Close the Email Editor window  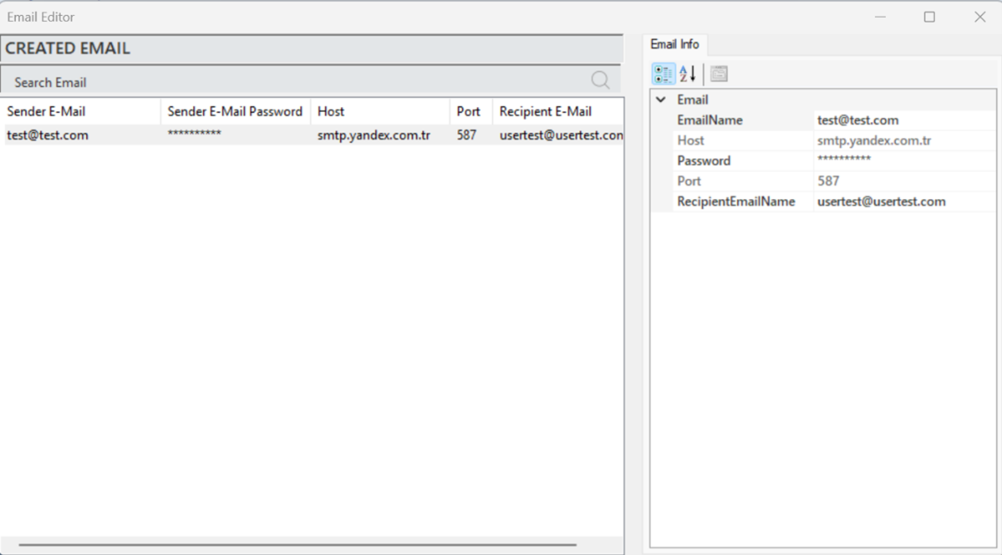tap(980, 17)
